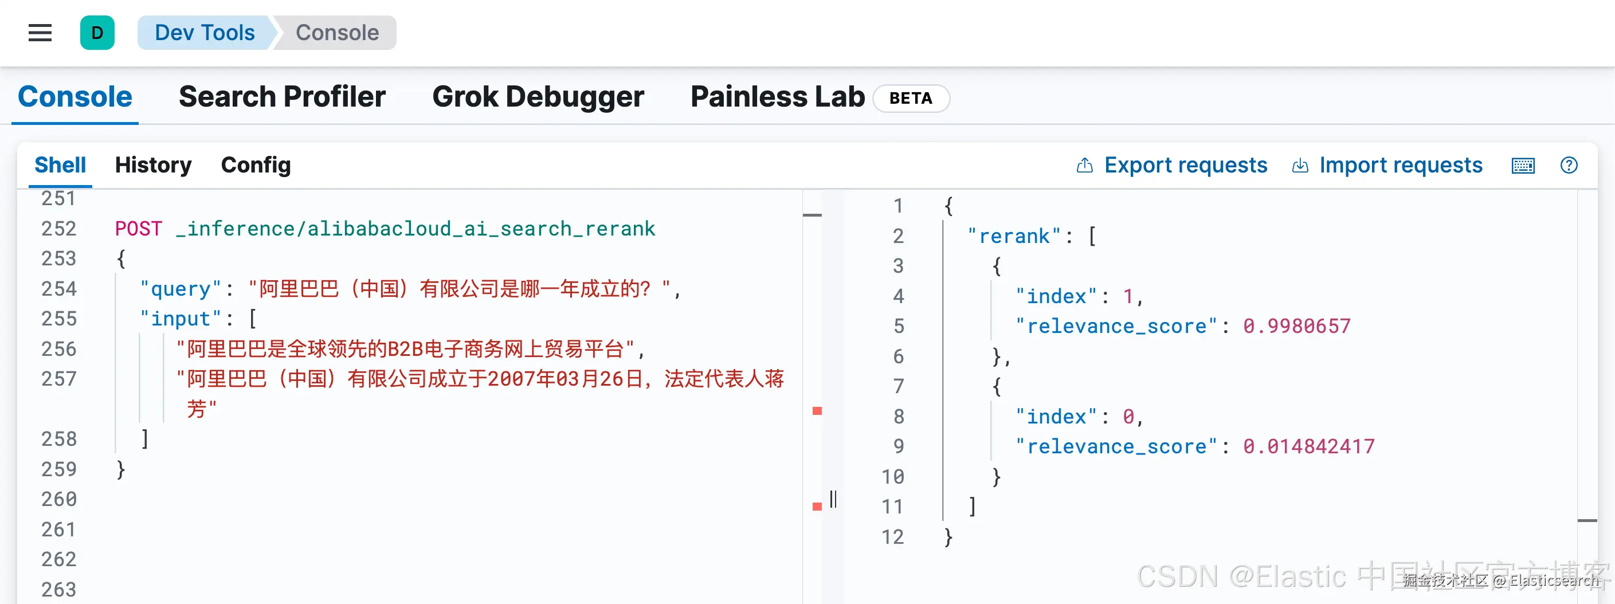Switch to the Console tab

75,97
